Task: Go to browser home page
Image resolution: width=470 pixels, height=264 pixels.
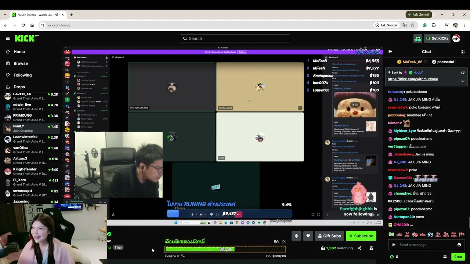Action: tap(32, 25)
